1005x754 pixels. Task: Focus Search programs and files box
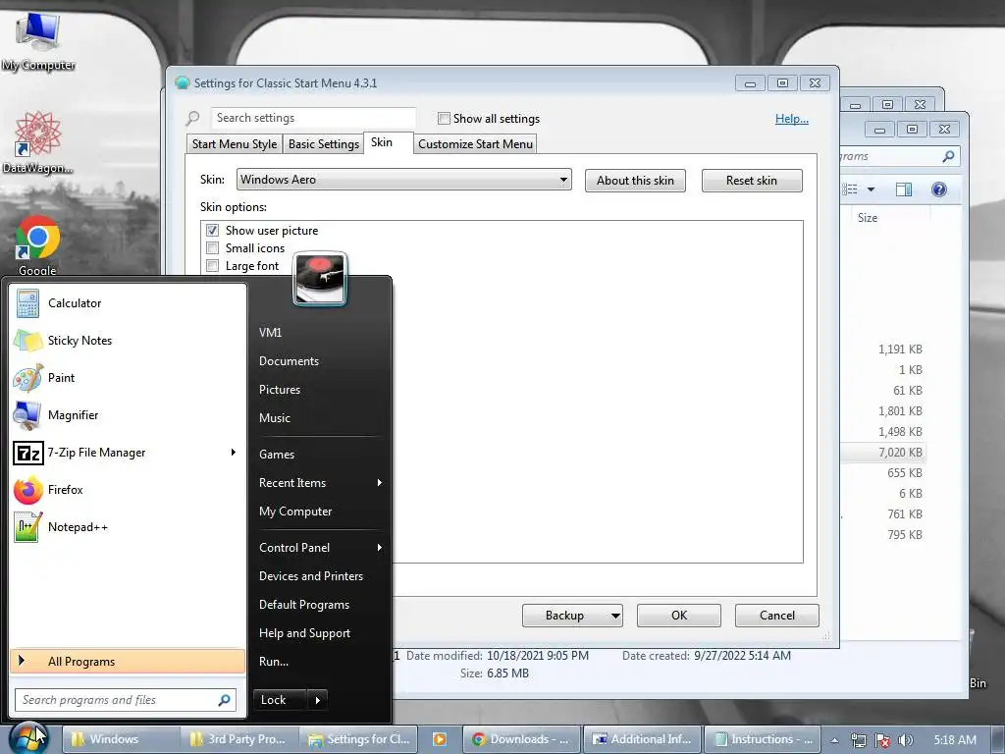pyautogui.click(x=126, y=700)
